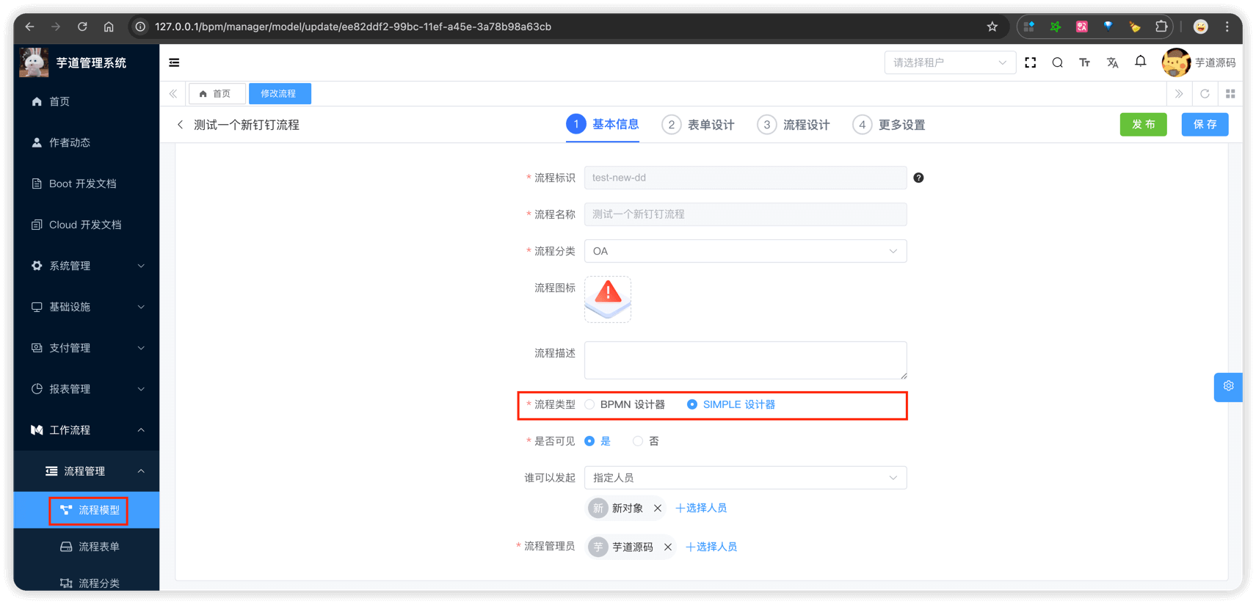Viewport: 1256px width, 604px height.
Task: Switch to 基本信息 step
Action: [603, 125]
